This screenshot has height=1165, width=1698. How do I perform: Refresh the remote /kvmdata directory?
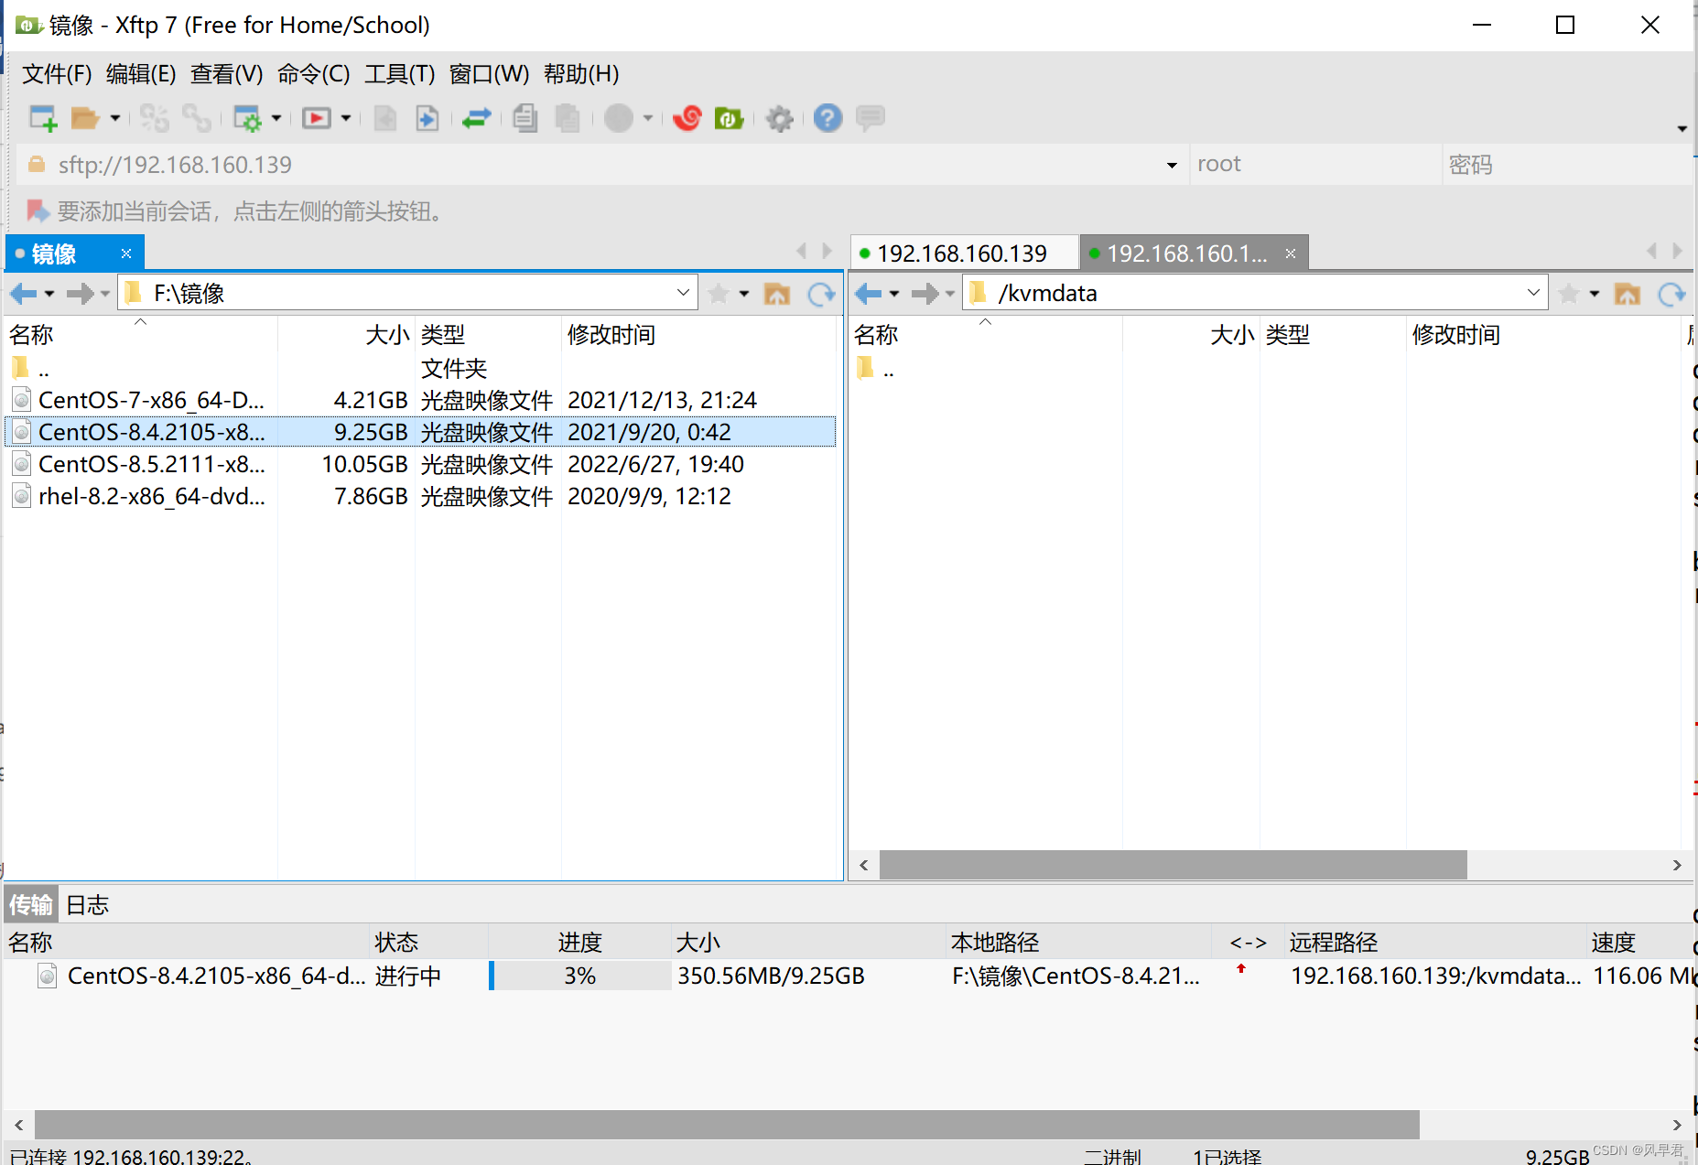pyautogui.click(x=1672, y=293)
